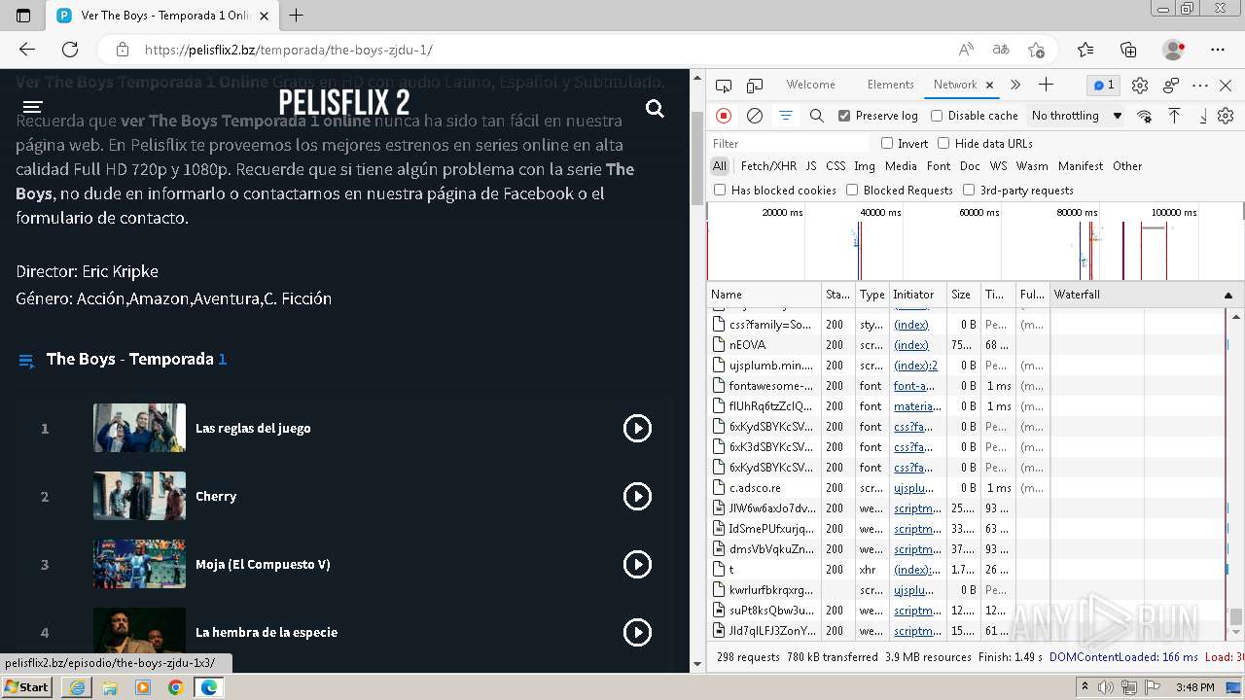Open Collections icon in toolbar
Screen dimensions: 1245x700
(x=1128, y=50)
